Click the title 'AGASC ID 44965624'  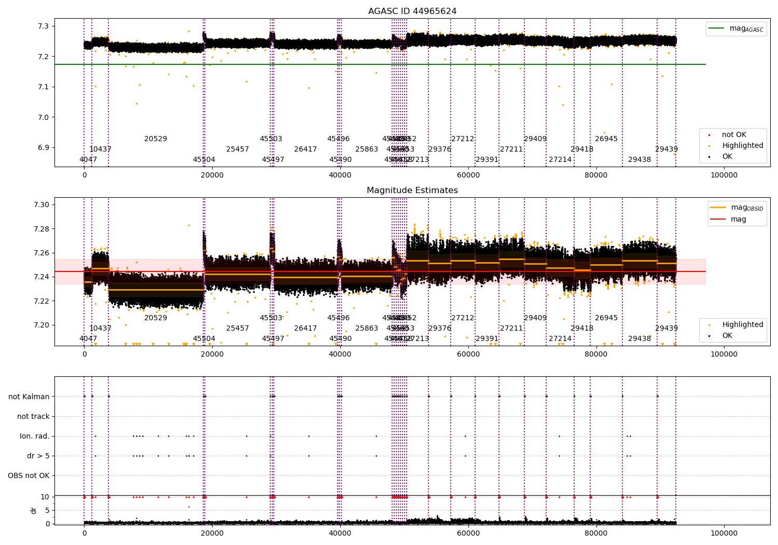tap(412, 11)
